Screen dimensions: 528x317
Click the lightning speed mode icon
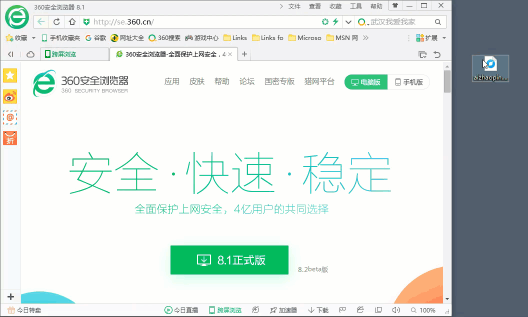[335, 22]
